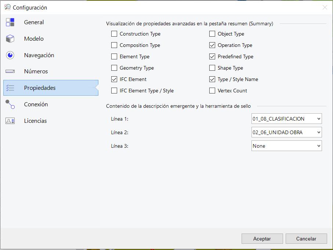The image size is (333, 250).
Task: Open the Línea 1 dropdown
Action: (x=286, y=119)
